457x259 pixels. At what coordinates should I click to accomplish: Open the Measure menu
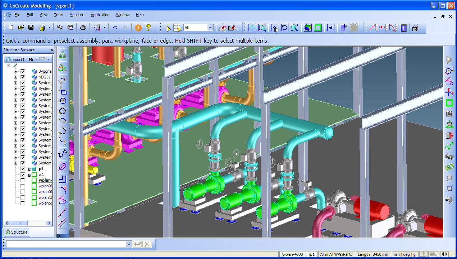pos(77,15)
